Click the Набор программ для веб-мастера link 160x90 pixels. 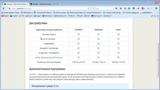coord(49,57)
